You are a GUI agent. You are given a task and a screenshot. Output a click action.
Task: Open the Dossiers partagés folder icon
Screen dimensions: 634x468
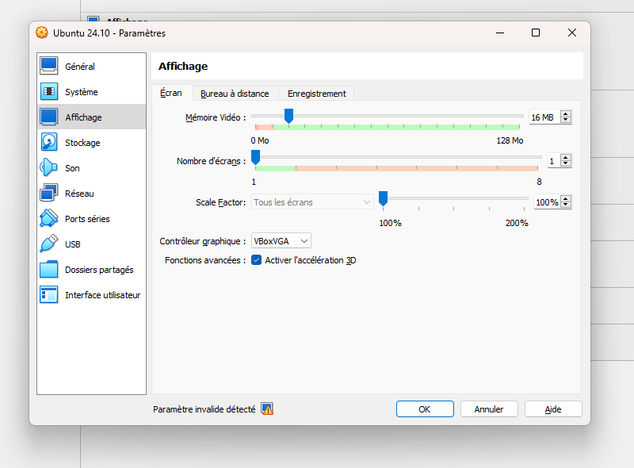tap(49, 270)
